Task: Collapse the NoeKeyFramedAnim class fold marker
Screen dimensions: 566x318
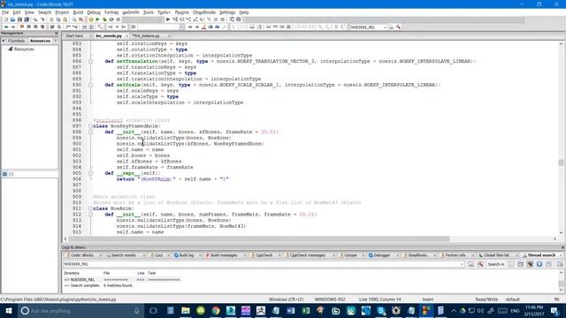Action: pos(90,126)
